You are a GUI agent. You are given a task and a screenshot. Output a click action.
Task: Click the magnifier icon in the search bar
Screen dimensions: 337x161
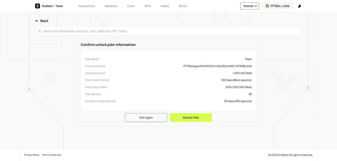pos(39,31)
